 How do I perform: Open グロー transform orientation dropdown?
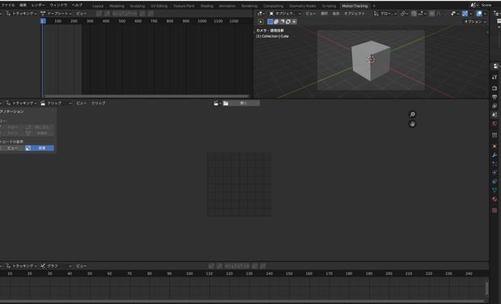[385, 14]
